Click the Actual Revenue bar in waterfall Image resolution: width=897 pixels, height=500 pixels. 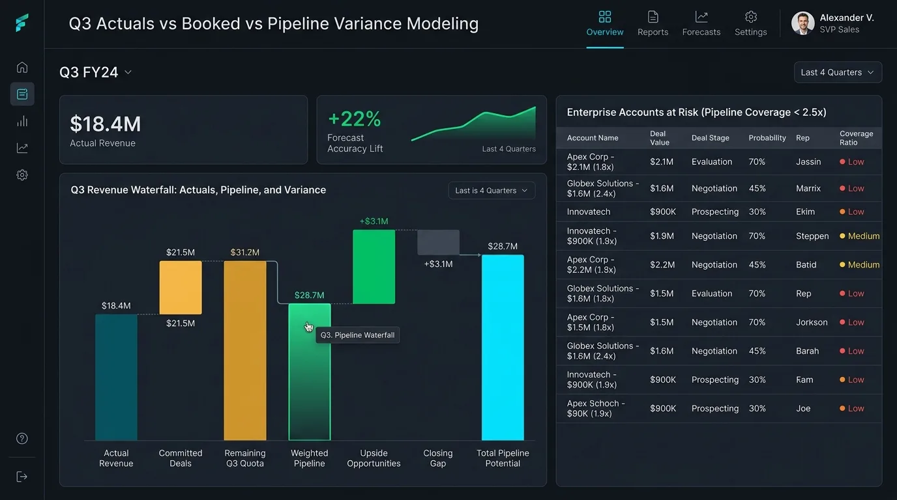click(x=116, y=378)
